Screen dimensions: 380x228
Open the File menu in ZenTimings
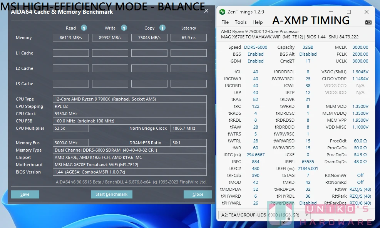click(225, 22)
